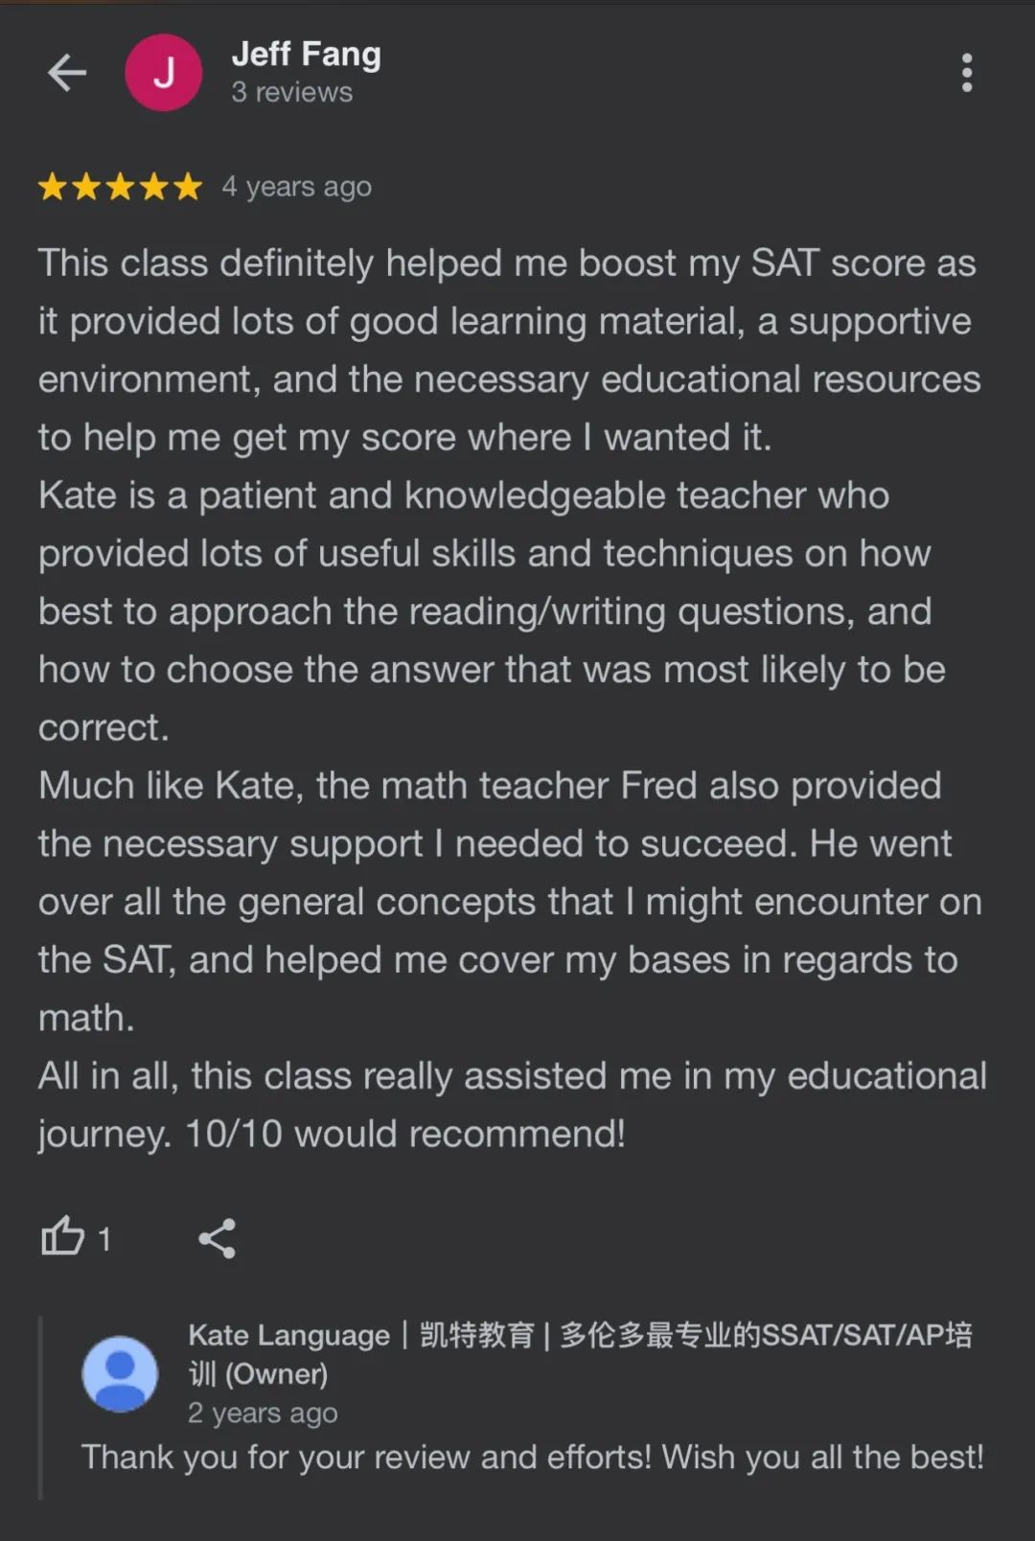Screen dimensions: 1035x1541
Task: Click the '10/10 would recommend!' closing line
Action: coord(405,1134)
